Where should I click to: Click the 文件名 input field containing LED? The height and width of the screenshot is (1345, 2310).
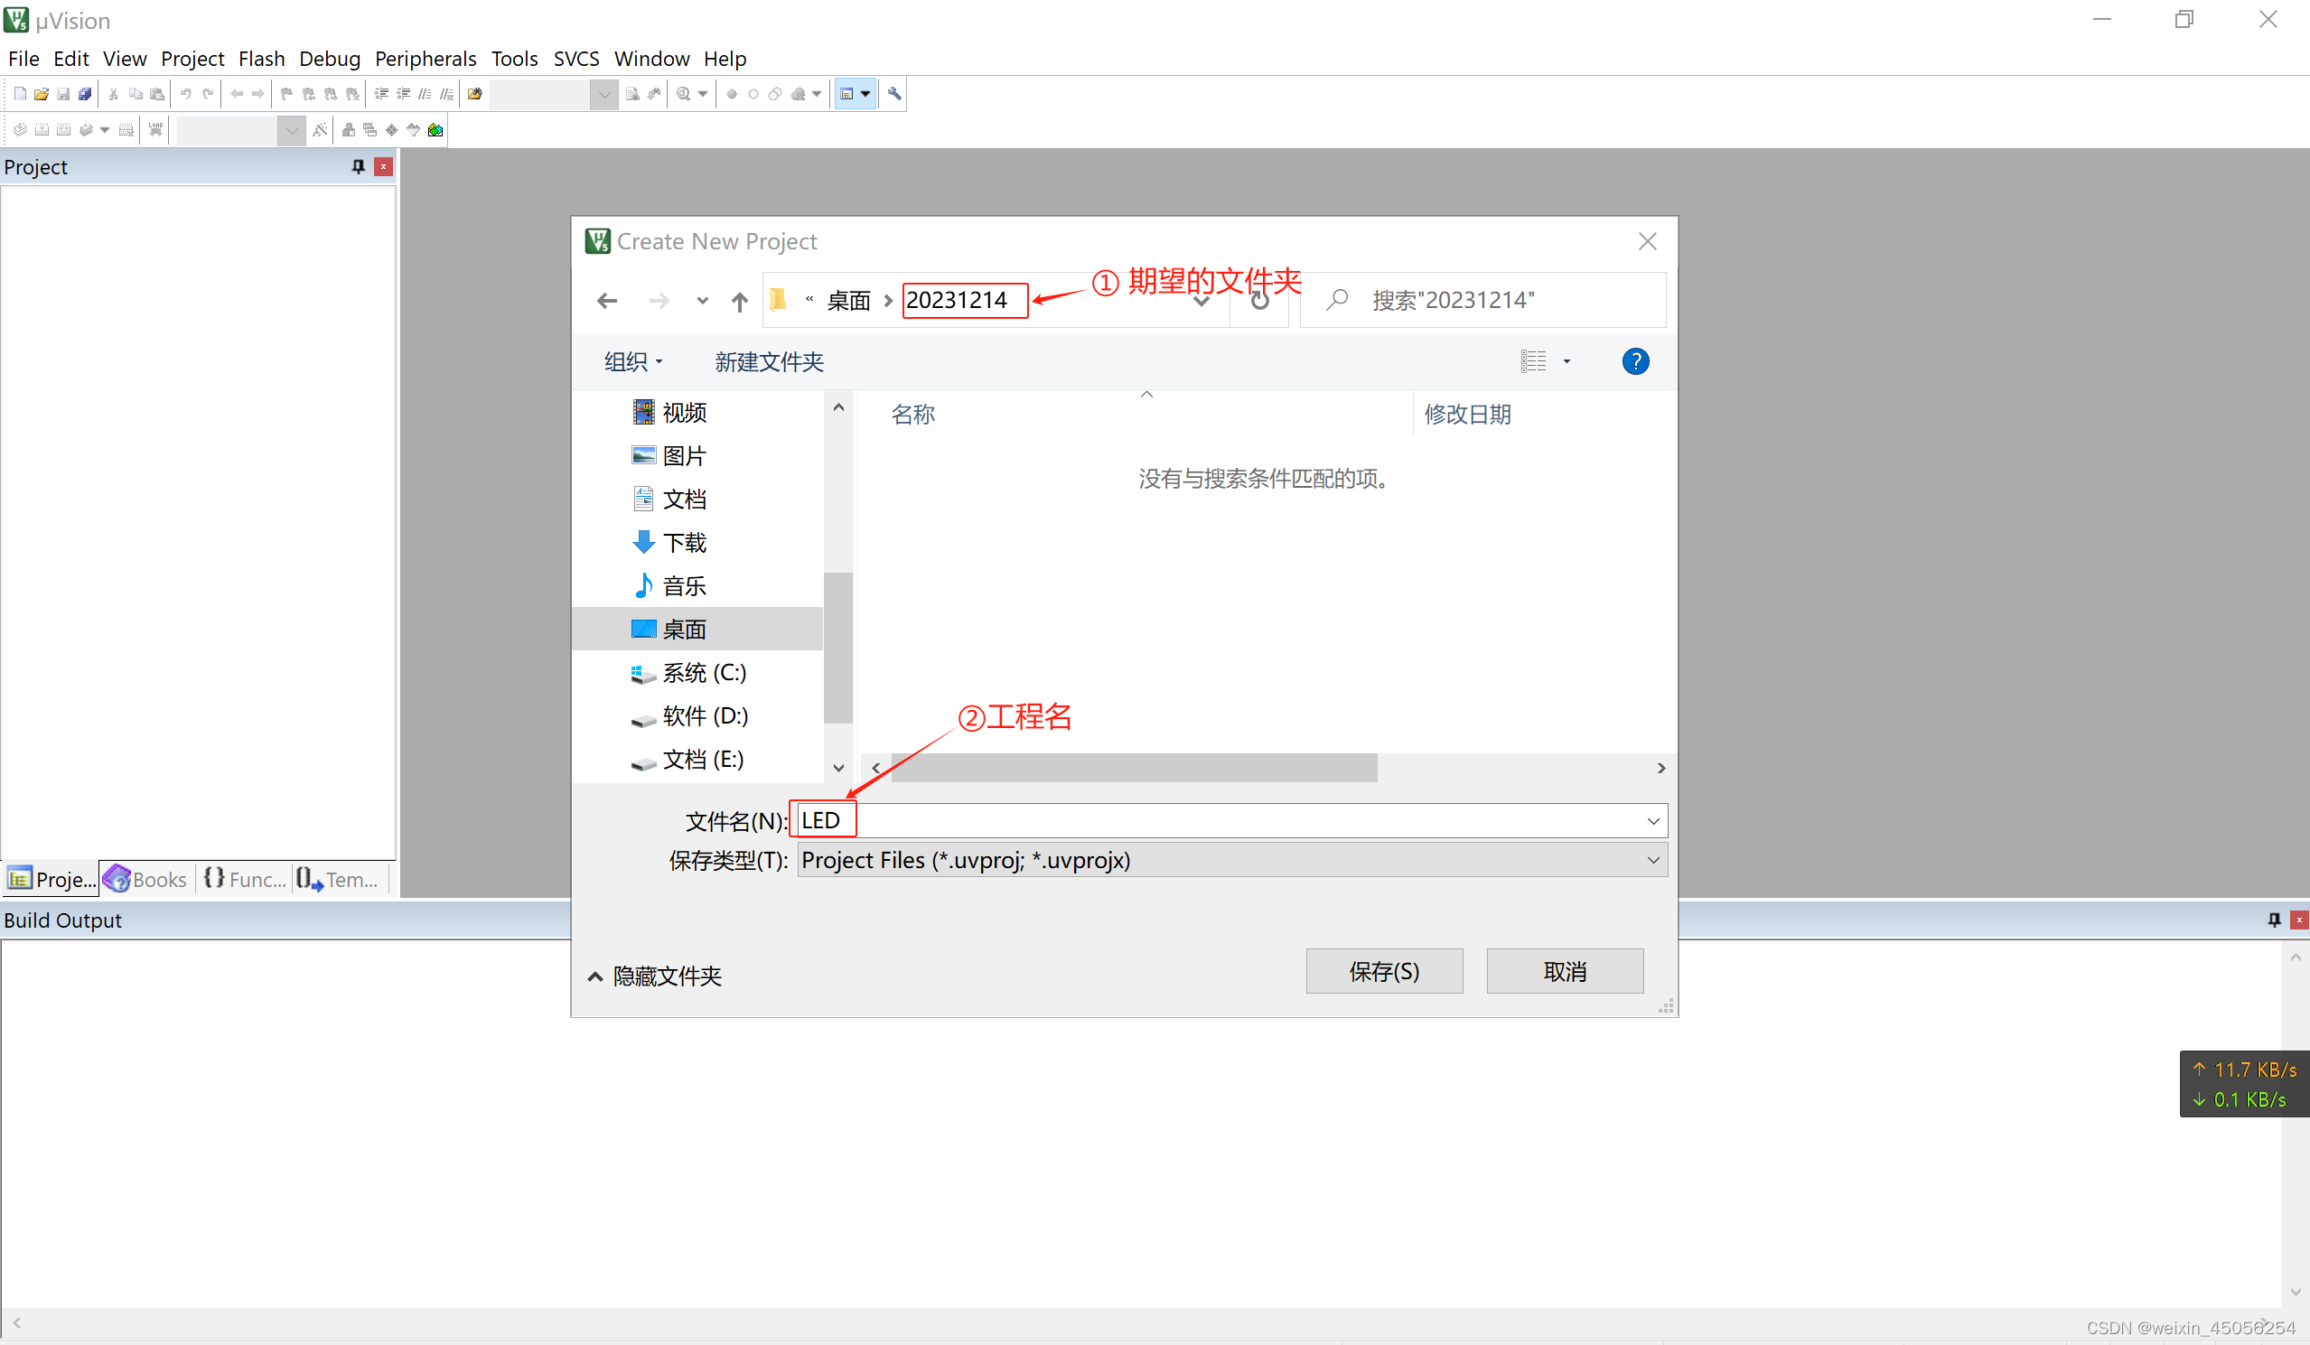point(1232,820)
